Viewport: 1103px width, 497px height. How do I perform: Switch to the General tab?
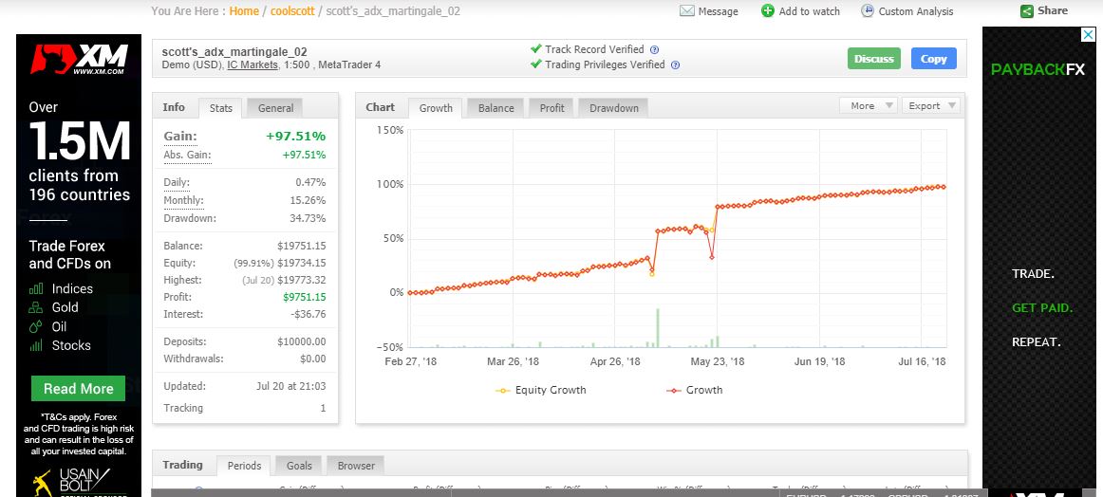275,108
